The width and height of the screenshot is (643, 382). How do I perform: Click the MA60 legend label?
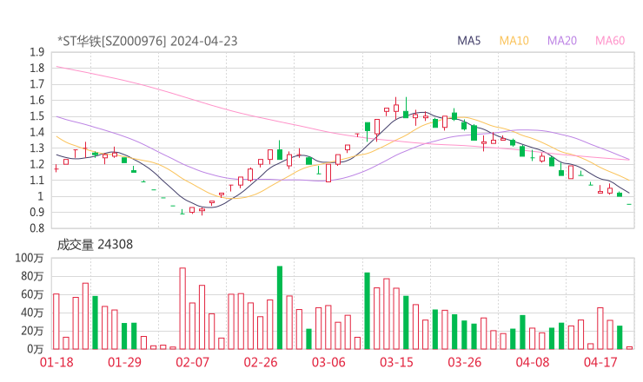pos(610,41)
